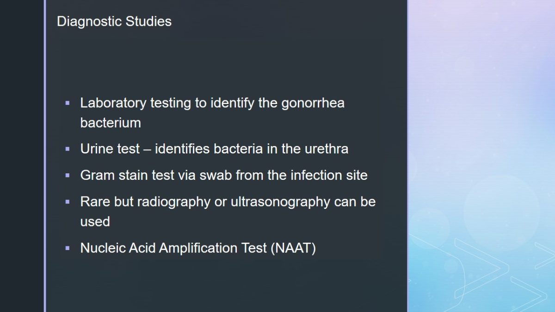Click the square bullet beside "Laboratory testing"

pyautogui.click(x=68, y=103)
